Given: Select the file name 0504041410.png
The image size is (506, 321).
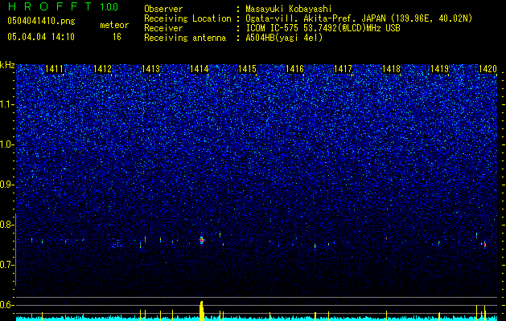Looking at the screenshot, I should pos(41,21).
